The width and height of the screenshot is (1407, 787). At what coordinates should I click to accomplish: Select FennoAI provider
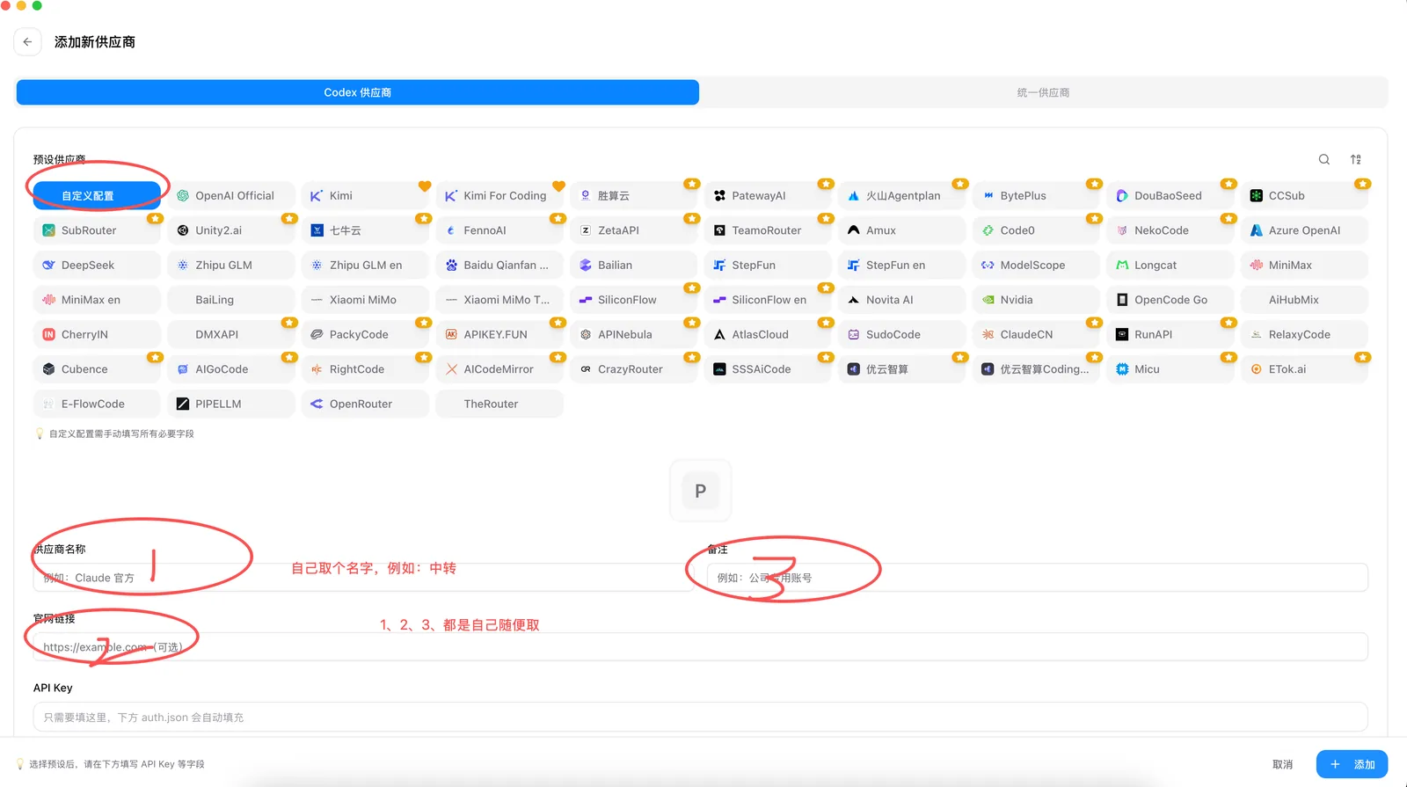(499, 230)
